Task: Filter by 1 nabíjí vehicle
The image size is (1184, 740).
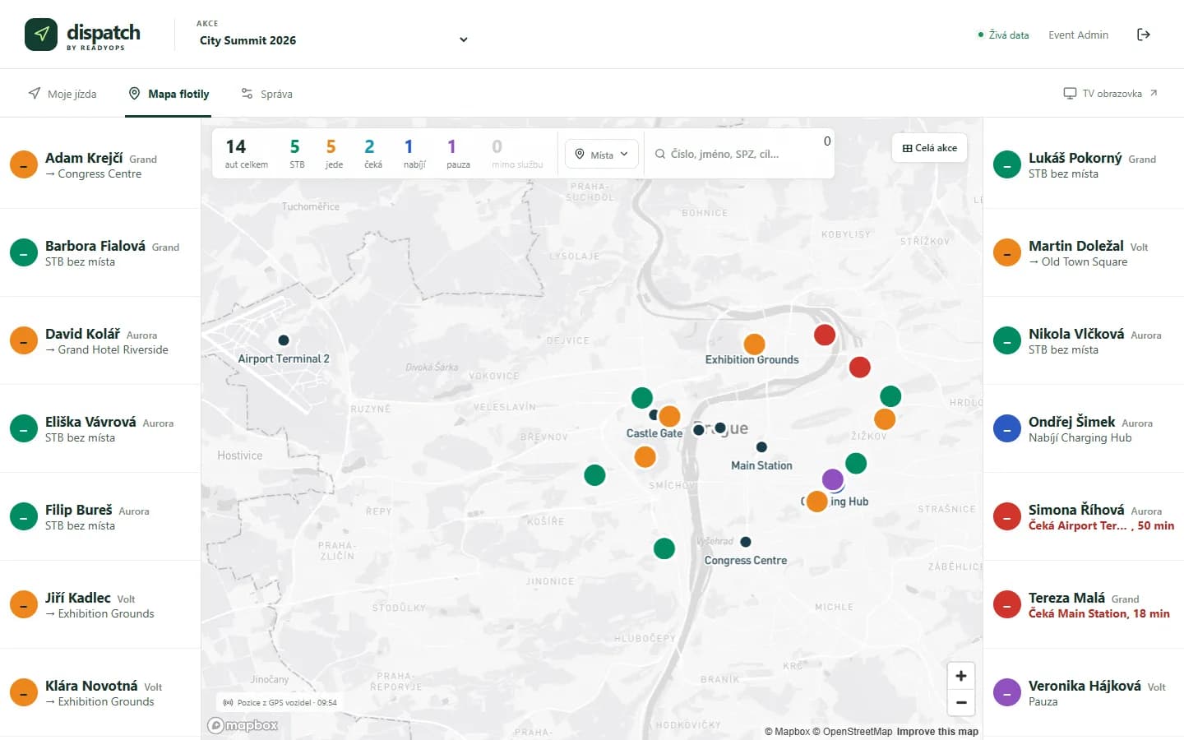Action: (414, 153)
